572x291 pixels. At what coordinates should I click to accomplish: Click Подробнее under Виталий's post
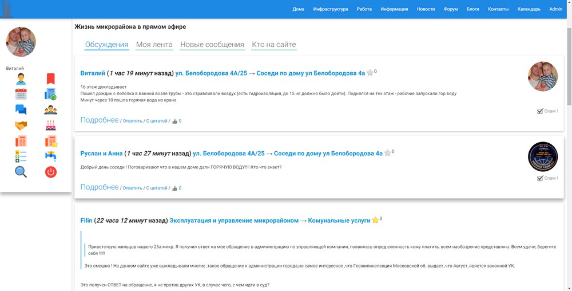click(x=100, y=120)
